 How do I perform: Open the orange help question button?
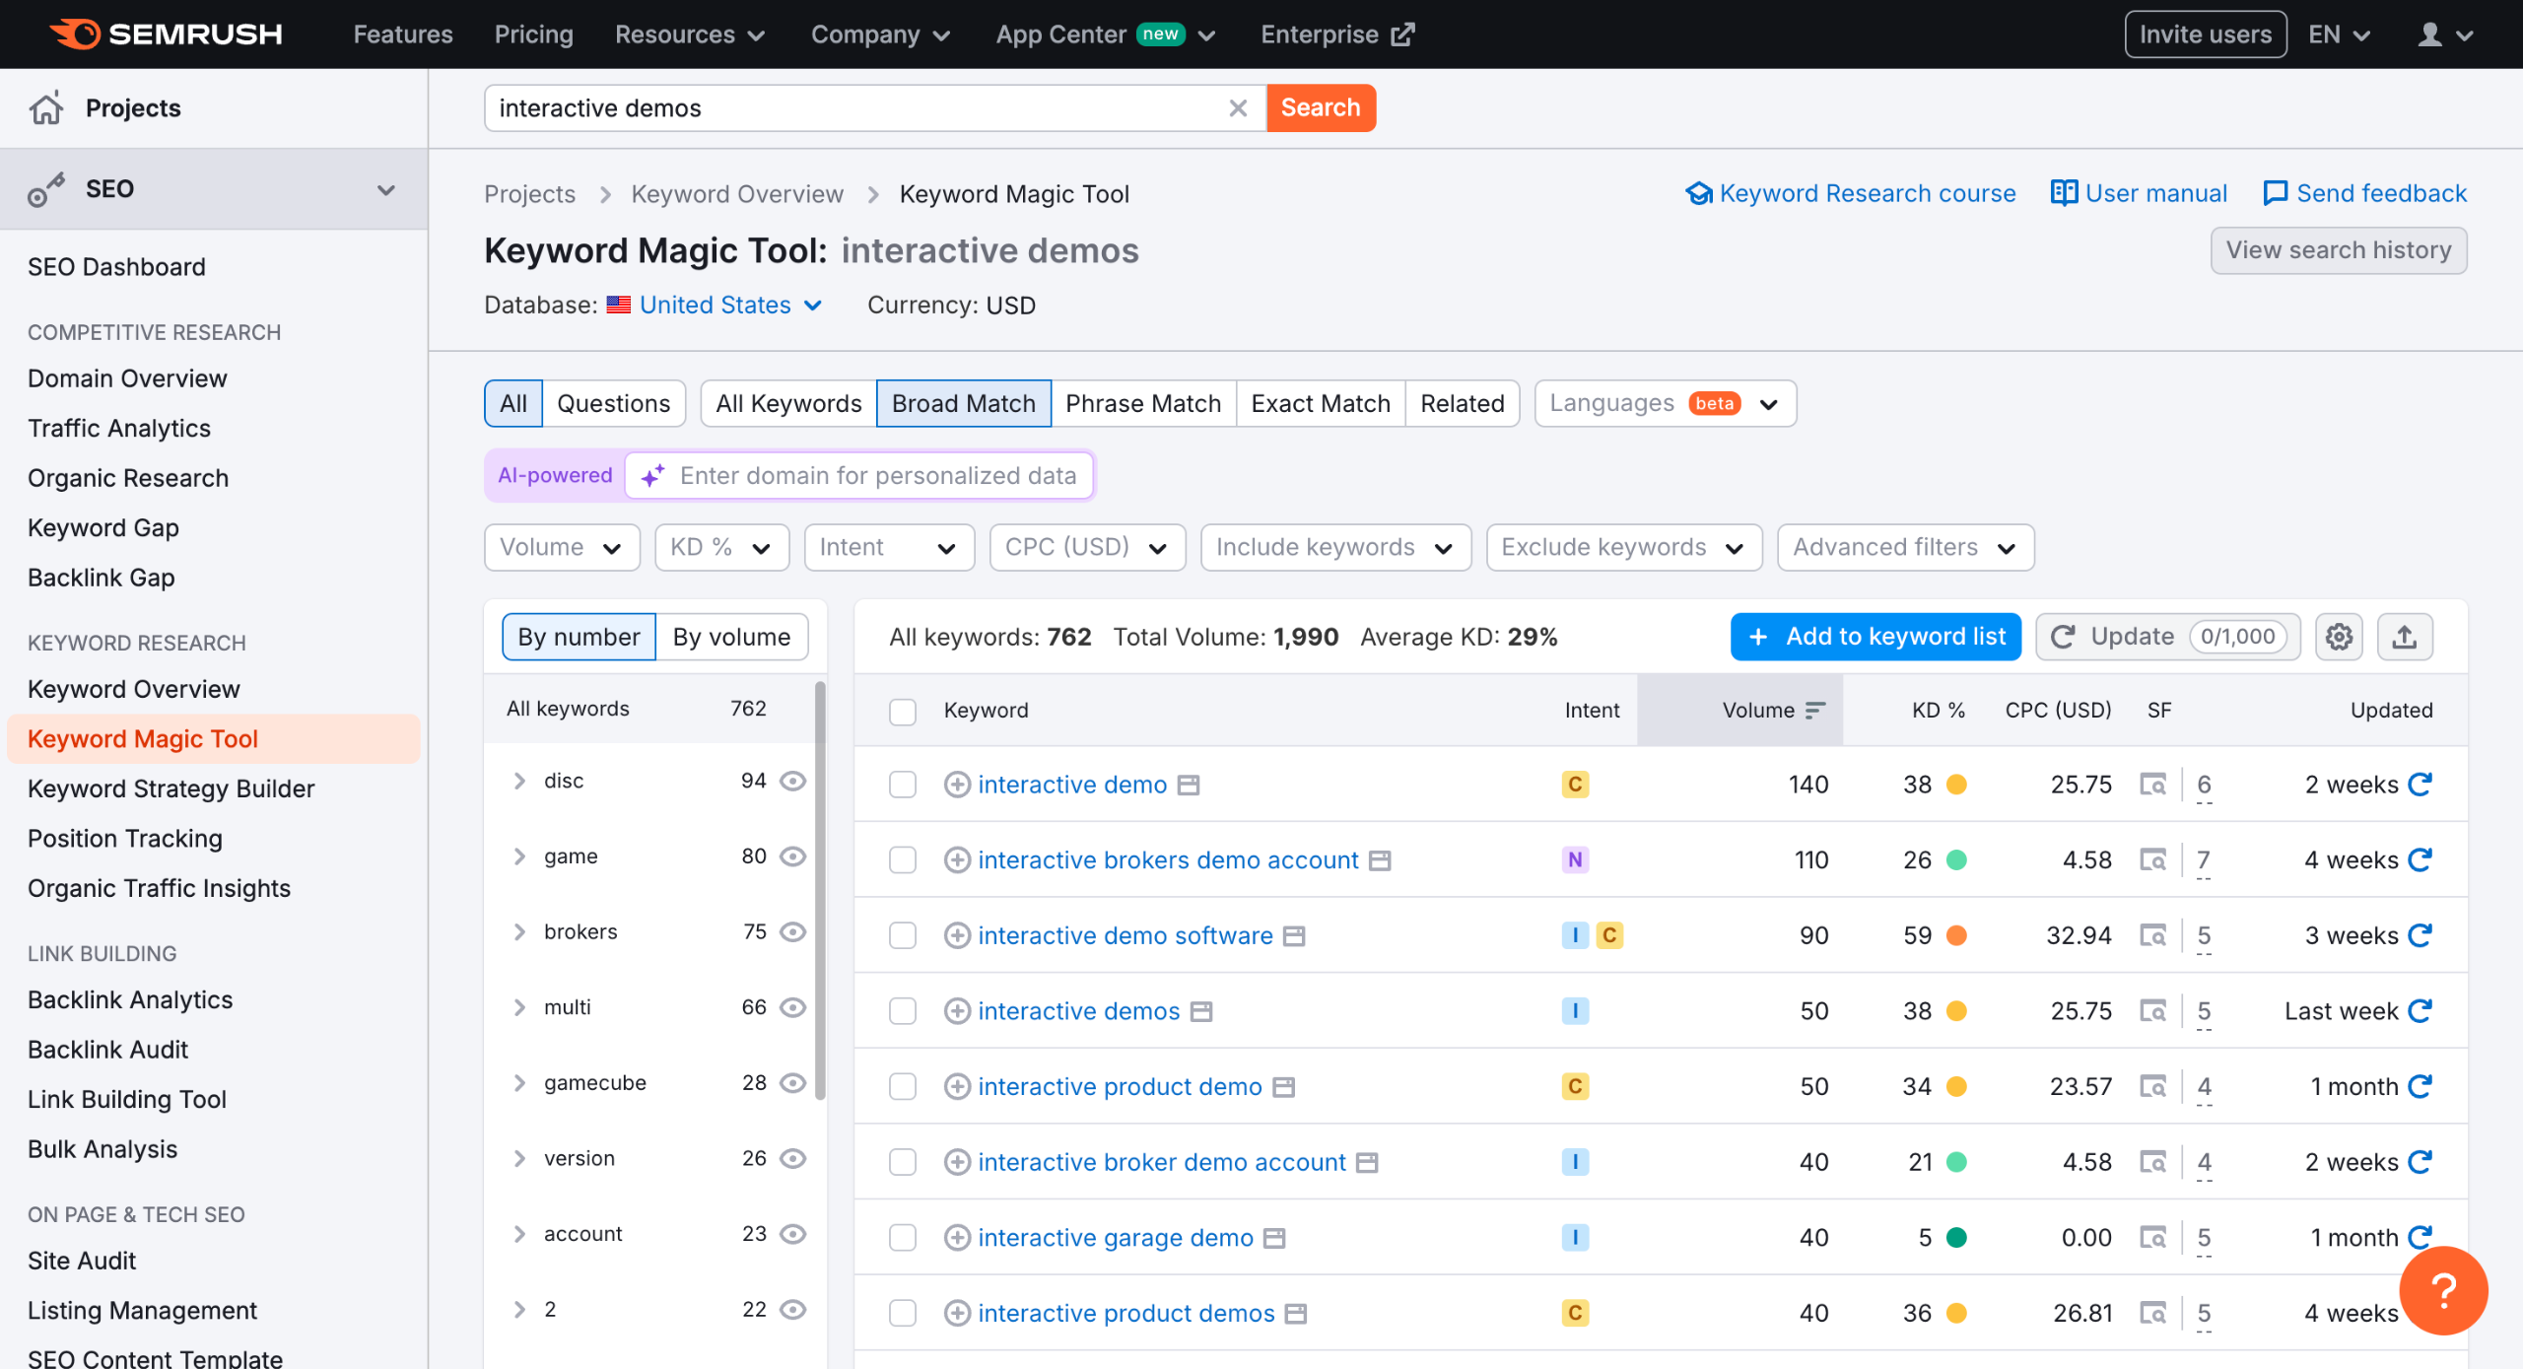2442,1290
